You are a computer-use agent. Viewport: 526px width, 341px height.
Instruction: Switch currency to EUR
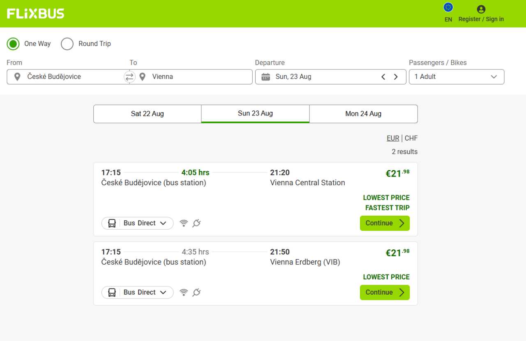point(393,138)
